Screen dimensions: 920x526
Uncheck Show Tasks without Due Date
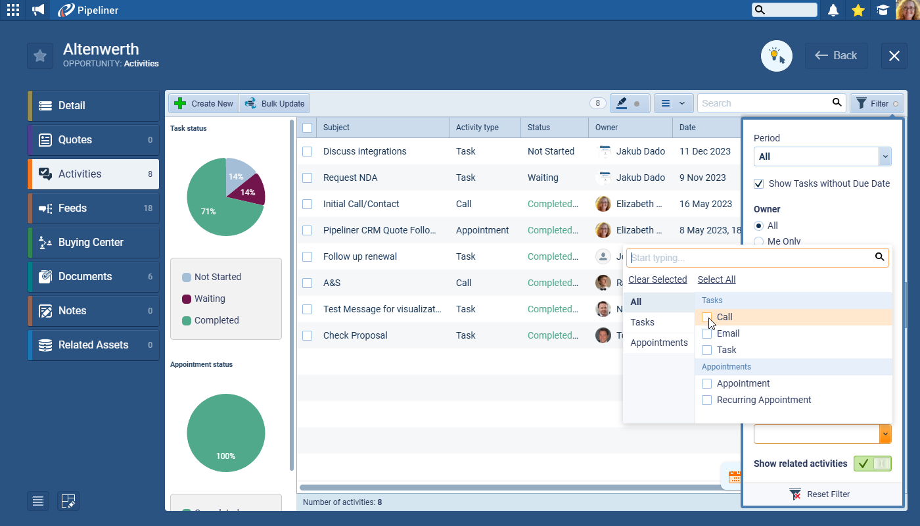click(759, 183)
